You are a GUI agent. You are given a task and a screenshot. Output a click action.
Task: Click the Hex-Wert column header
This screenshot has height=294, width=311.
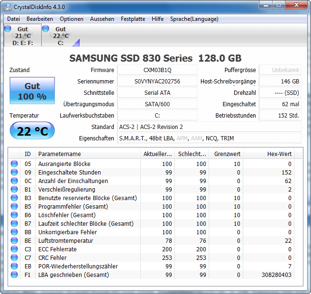click(269, 154)
